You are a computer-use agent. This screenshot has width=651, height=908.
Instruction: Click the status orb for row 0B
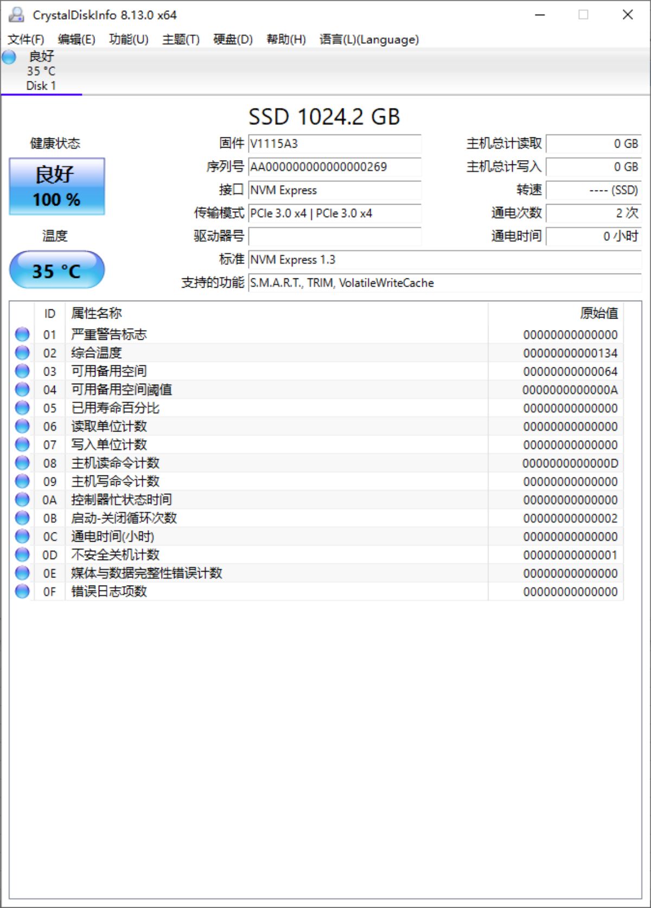point(22,518)
